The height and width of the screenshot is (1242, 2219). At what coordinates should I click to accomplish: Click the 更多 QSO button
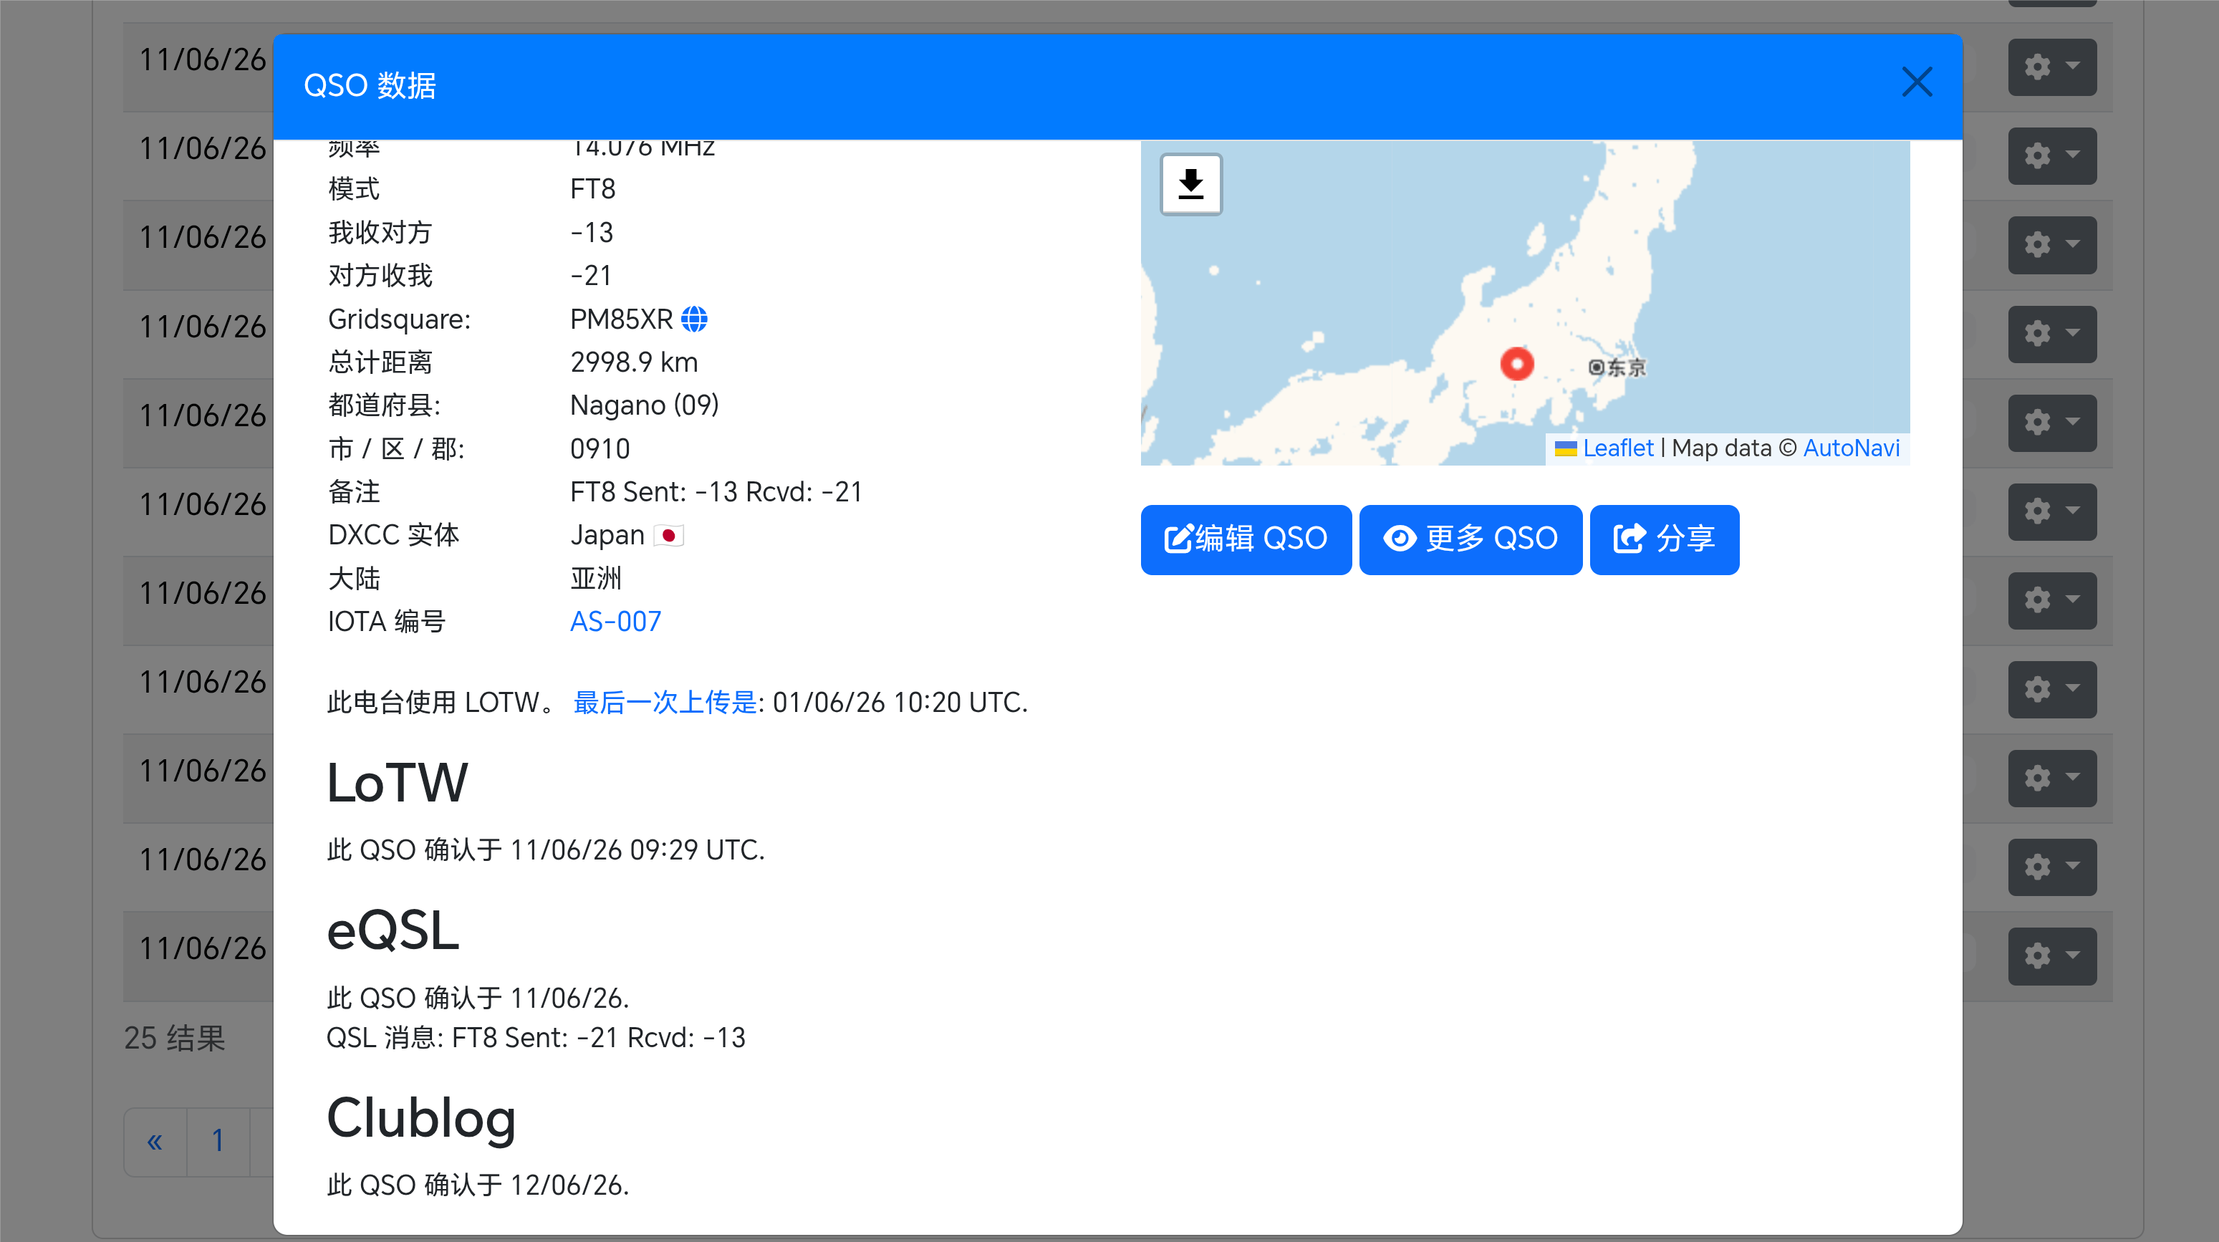[1470, 539]
